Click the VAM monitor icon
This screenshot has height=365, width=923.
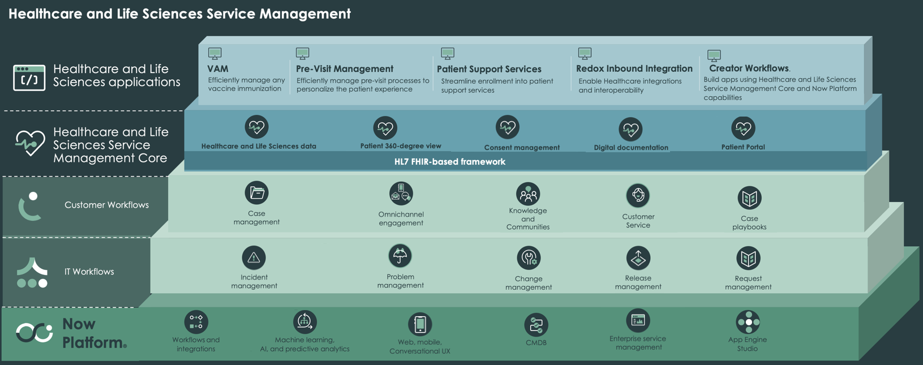click(x=214, y=54)
